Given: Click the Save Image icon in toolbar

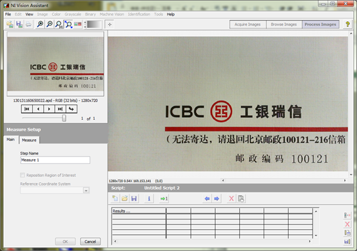Looking at the screenshot, I should point(19,24).
